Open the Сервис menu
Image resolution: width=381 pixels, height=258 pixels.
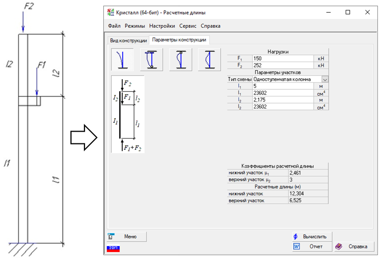coord(188,26)
